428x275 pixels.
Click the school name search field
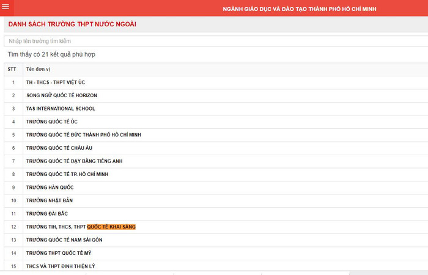[x=214, y=41]
